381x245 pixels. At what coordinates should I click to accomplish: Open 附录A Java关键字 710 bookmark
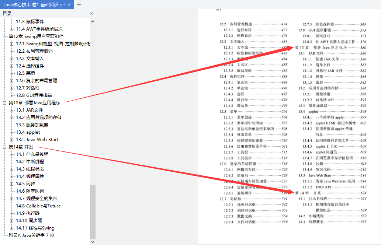coord(31,235)
